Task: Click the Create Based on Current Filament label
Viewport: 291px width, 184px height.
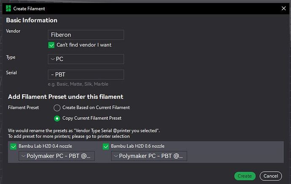Action: tap(96, 108)
